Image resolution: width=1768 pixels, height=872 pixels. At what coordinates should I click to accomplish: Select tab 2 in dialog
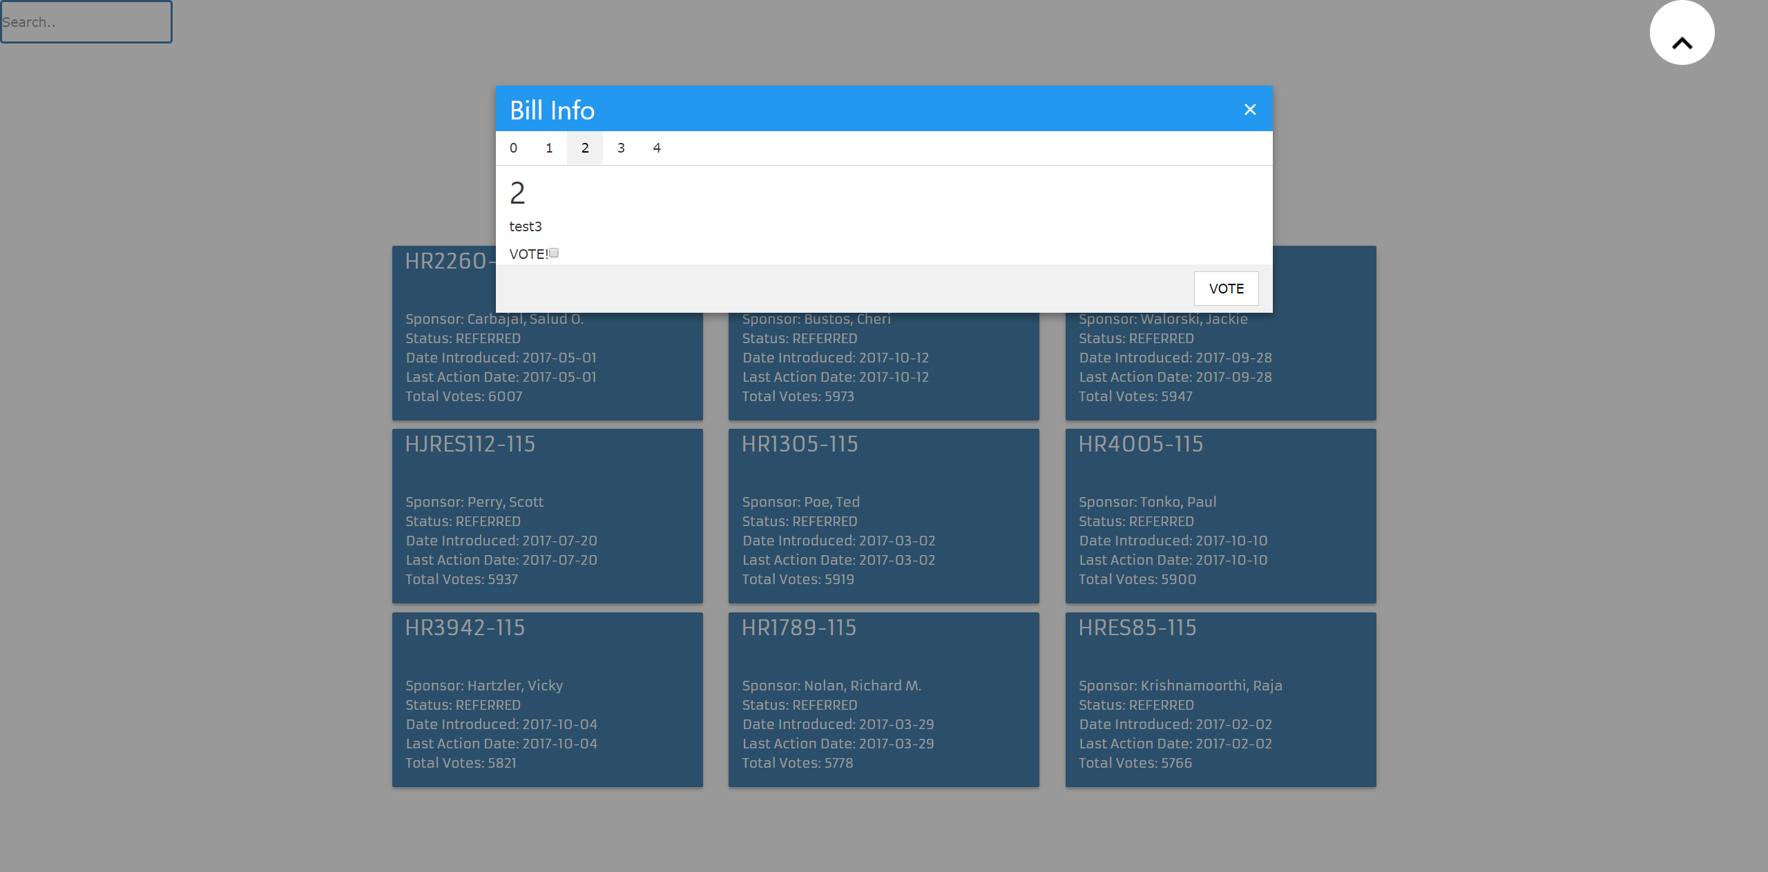tap(585, 148)
